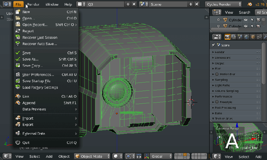
Task: Open the Constraints chain-link properties tab
Action: point(259,37)
